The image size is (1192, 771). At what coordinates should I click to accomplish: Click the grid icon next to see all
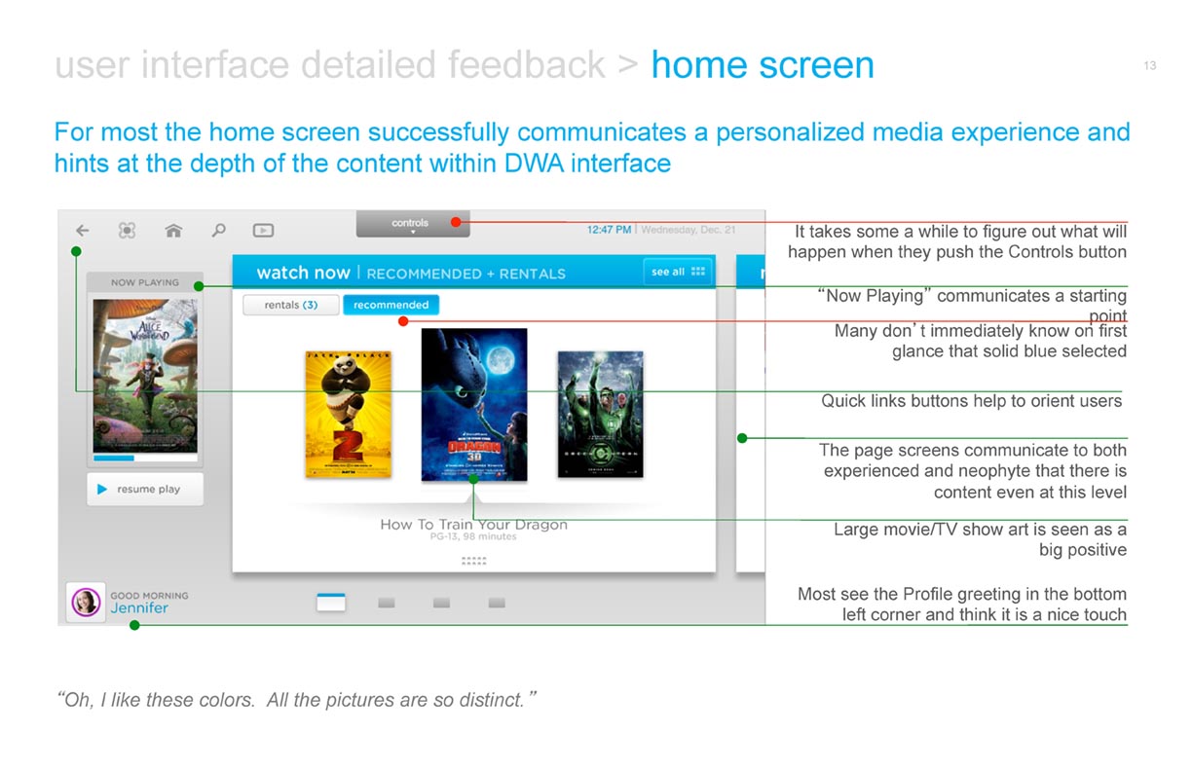click(697, 272)
